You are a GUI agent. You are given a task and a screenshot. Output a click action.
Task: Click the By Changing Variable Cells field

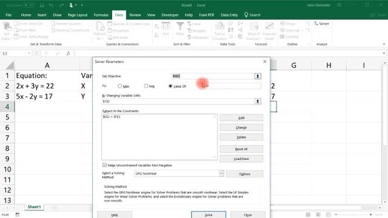click(178, 101)
